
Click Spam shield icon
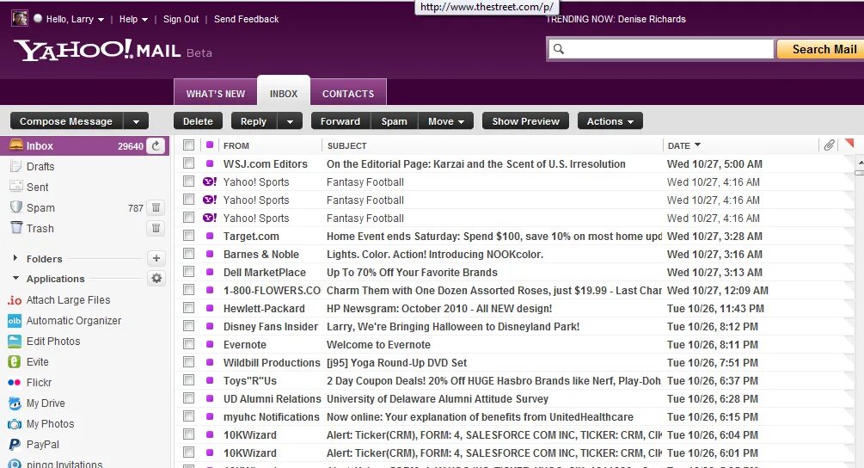point(16,207)
